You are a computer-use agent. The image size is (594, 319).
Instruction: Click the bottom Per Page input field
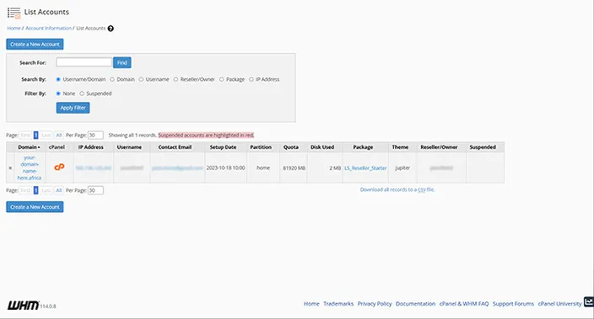pyautogui.click(x=95, y=190)
